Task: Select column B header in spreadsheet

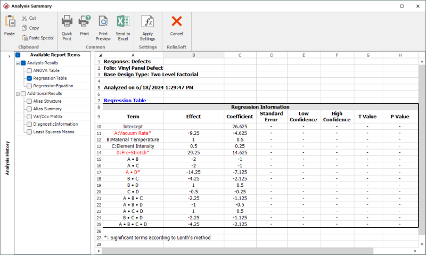Action: (193, 55)
